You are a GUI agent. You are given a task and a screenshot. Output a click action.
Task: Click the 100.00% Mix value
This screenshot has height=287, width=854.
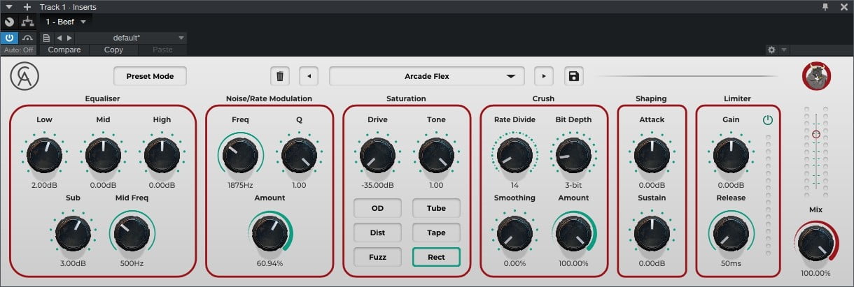point(815,273)
